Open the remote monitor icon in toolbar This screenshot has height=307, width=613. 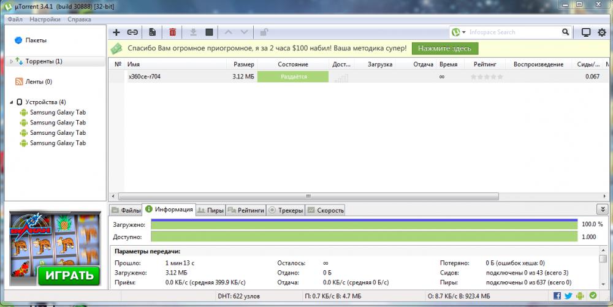click(585, 32)
